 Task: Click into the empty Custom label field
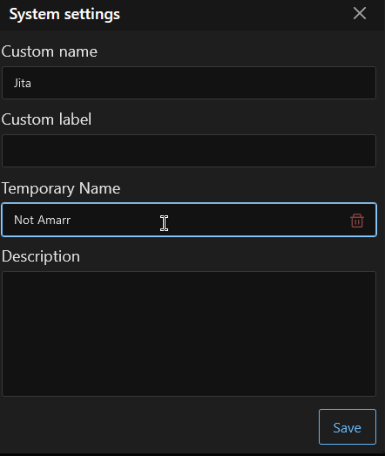[189, 151]
